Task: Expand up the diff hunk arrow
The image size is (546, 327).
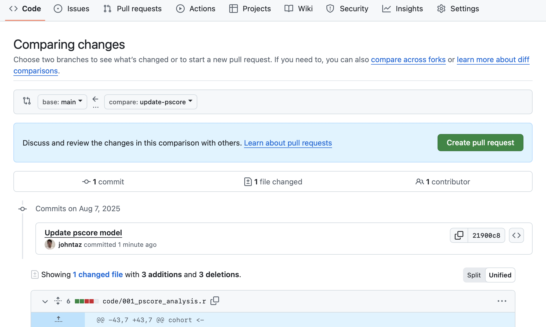Action: 58,319
